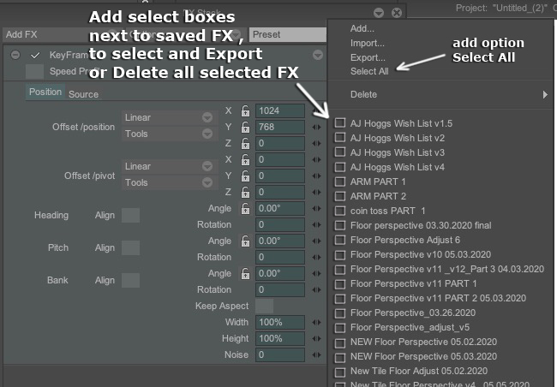Choose Export... from the preset menu
557x387 pixels.
[x=368, y=57]
